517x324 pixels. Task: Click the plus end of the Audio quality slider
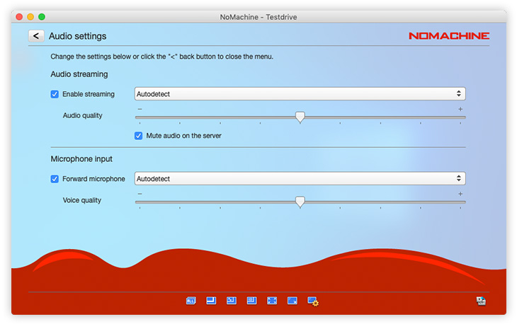[460, 110]
